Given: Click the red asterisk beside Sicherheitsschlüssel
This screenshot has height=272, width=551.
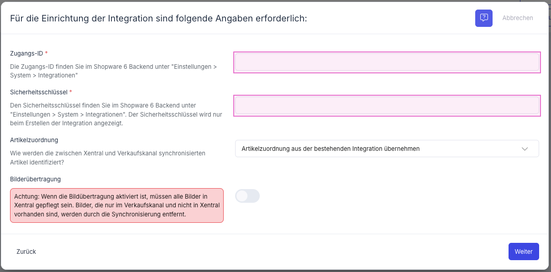Looking at the screenshot, I should pos(71,92).
